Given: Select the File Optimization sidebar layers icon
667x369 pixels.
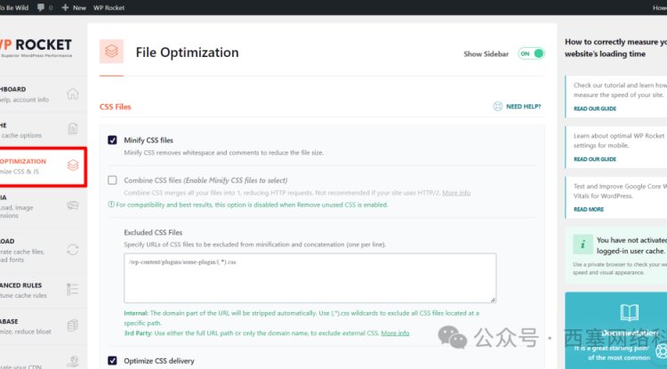Looking at the screenshot, I should [73, 164].
